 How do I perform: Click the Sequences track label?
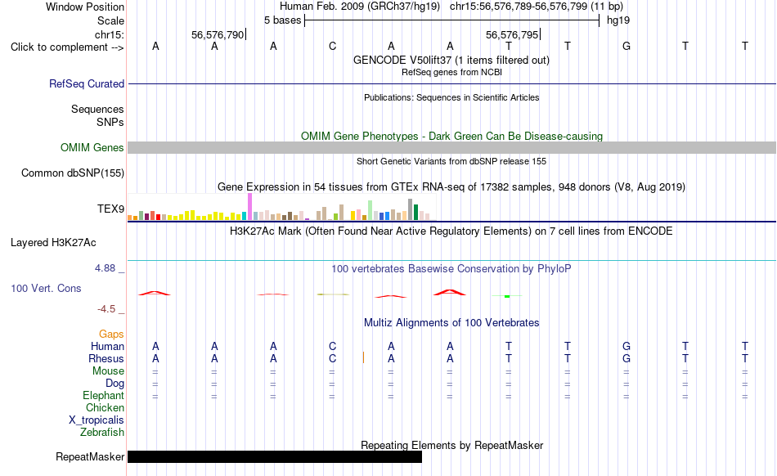[x=97, y=109]
